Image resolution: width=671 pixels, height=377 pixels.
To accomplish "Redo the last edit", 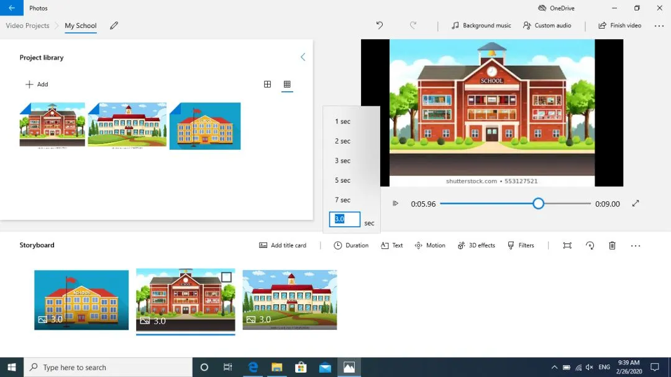I will pyautogui.click(x=413, y=25).
